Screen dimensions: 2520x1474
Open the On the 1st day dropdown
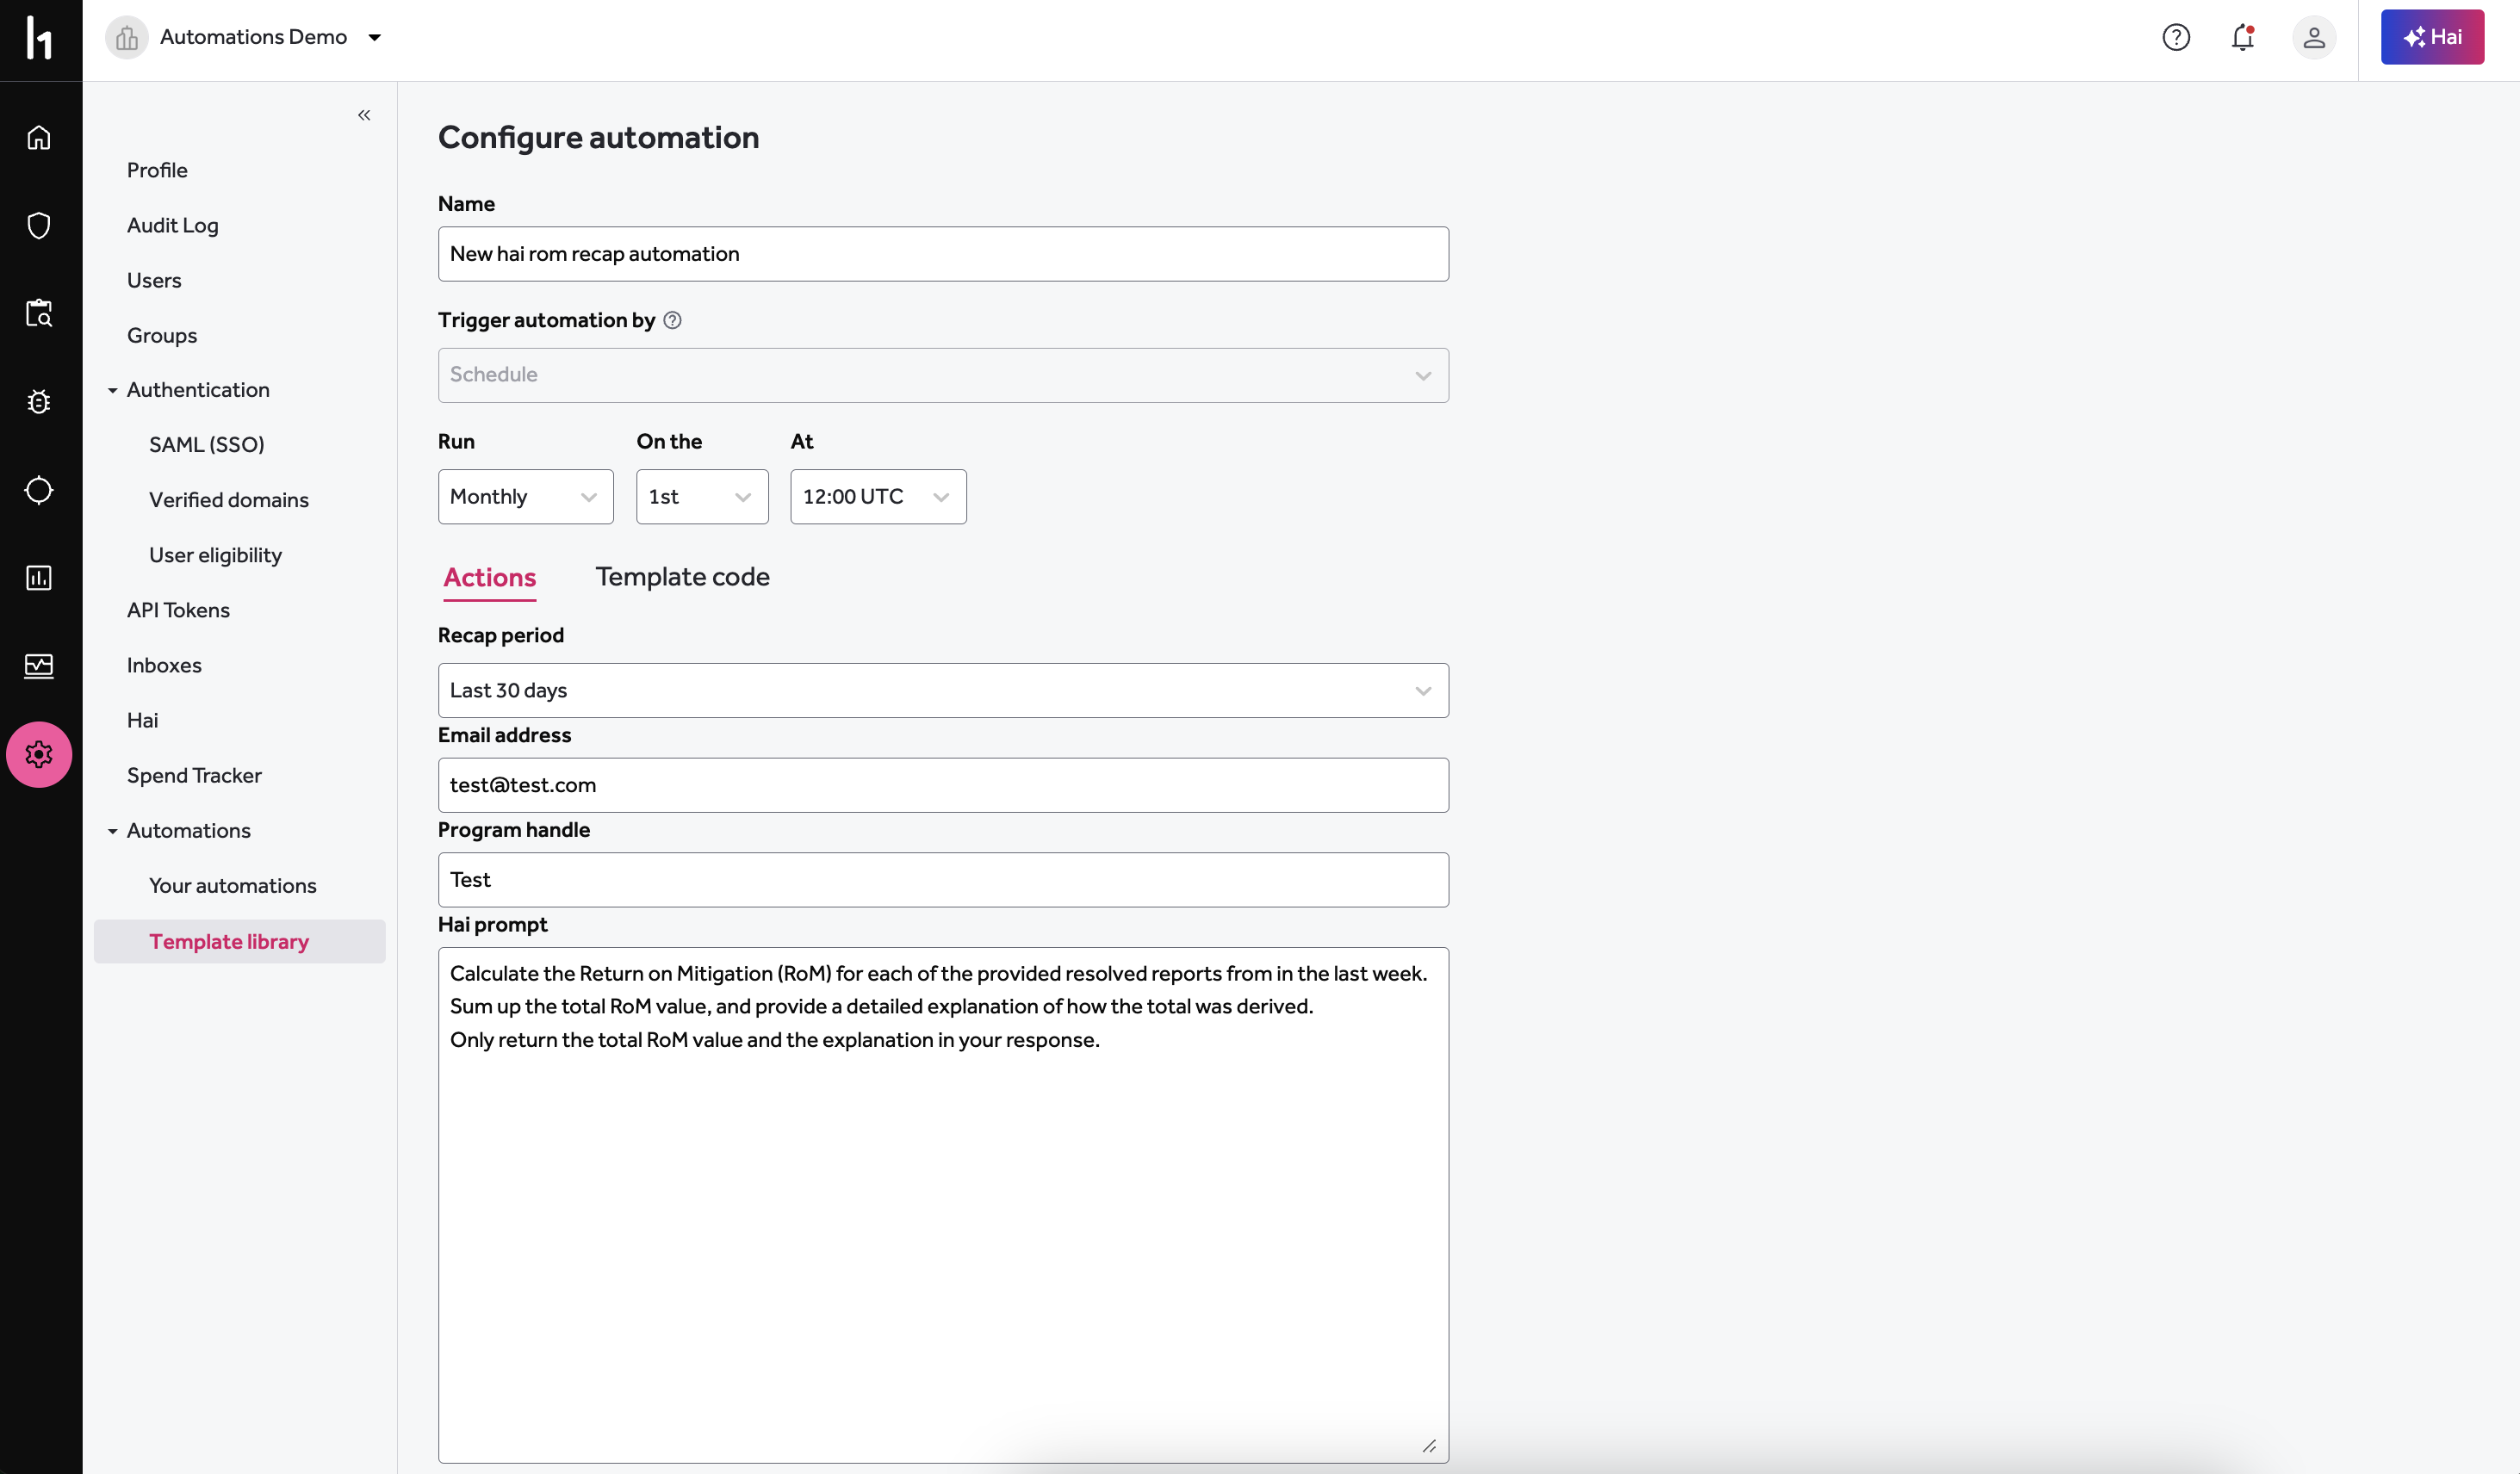(701, 497)
